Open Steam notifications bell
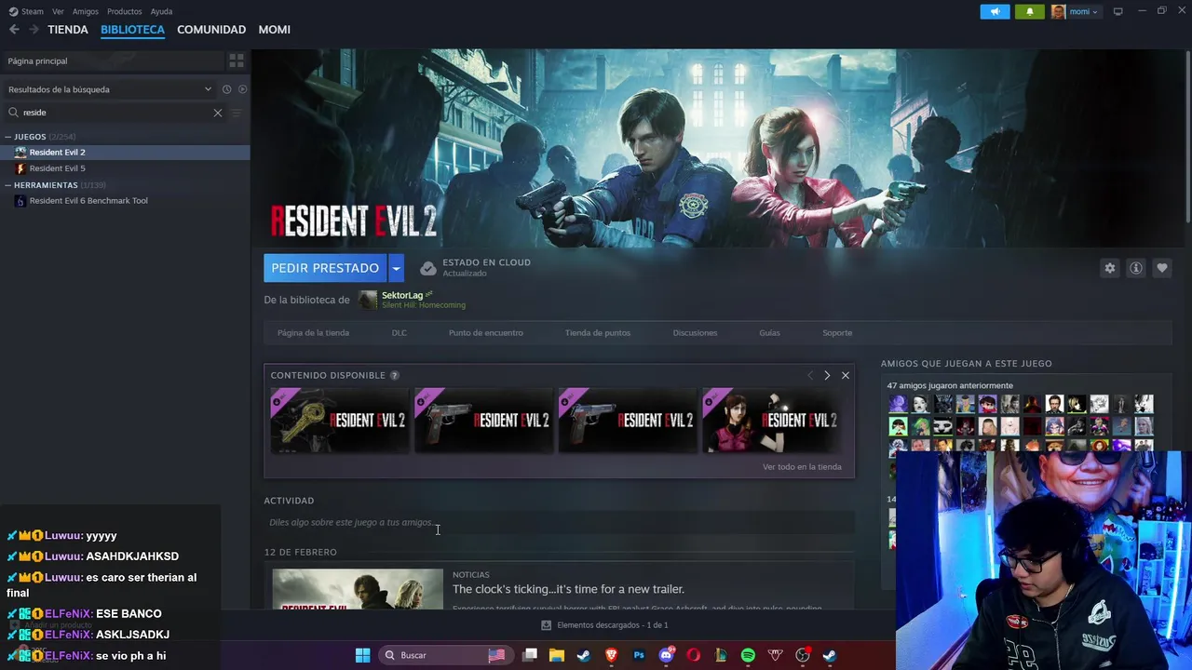 (x=1029, y=11)
